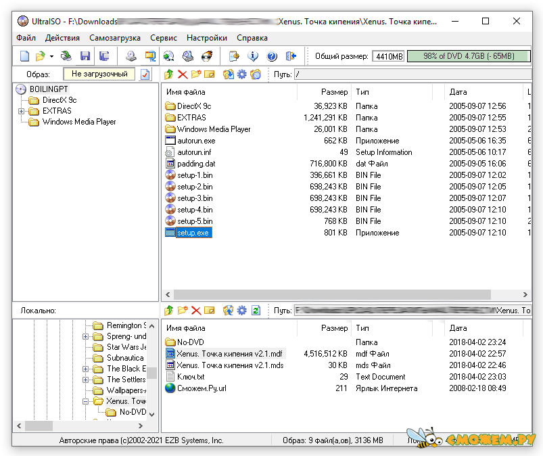Open Help with the blue question mark icon
Viewport: 543px width, 456px height.
(273, 55)
